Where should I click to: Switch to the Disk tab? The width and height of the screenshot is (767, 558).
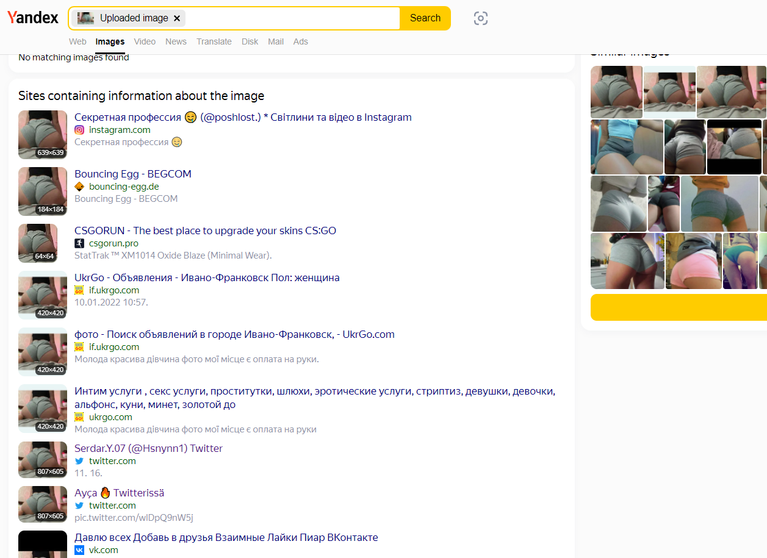250,41
